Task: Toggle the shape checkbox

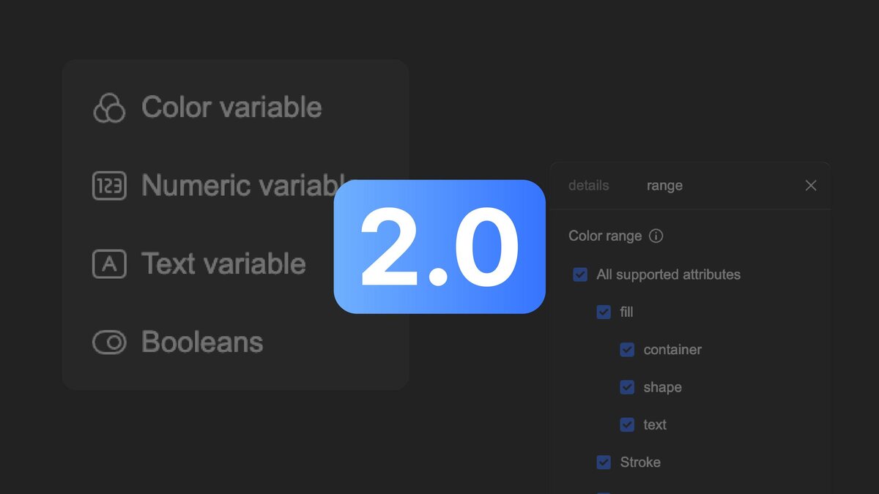Action: 627,387
